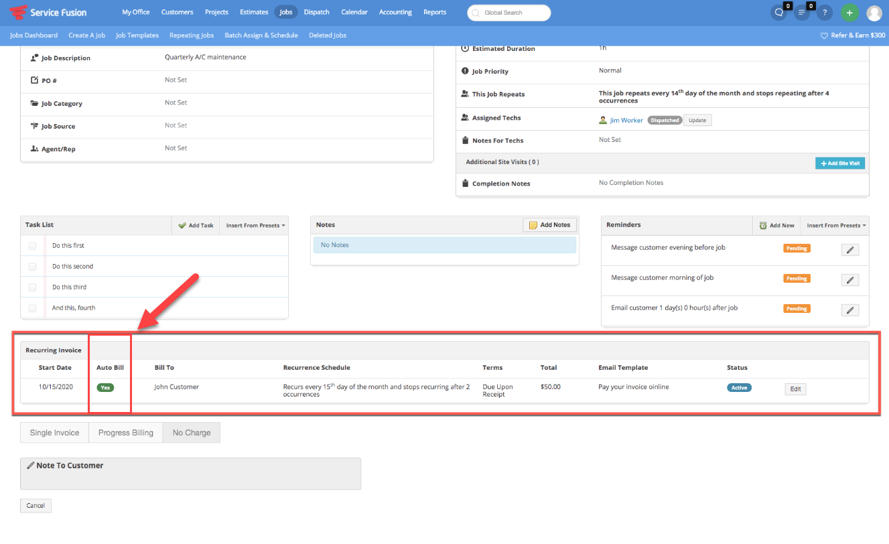Open the Dispatch menu in top navigation

click(x=316, y=12)
